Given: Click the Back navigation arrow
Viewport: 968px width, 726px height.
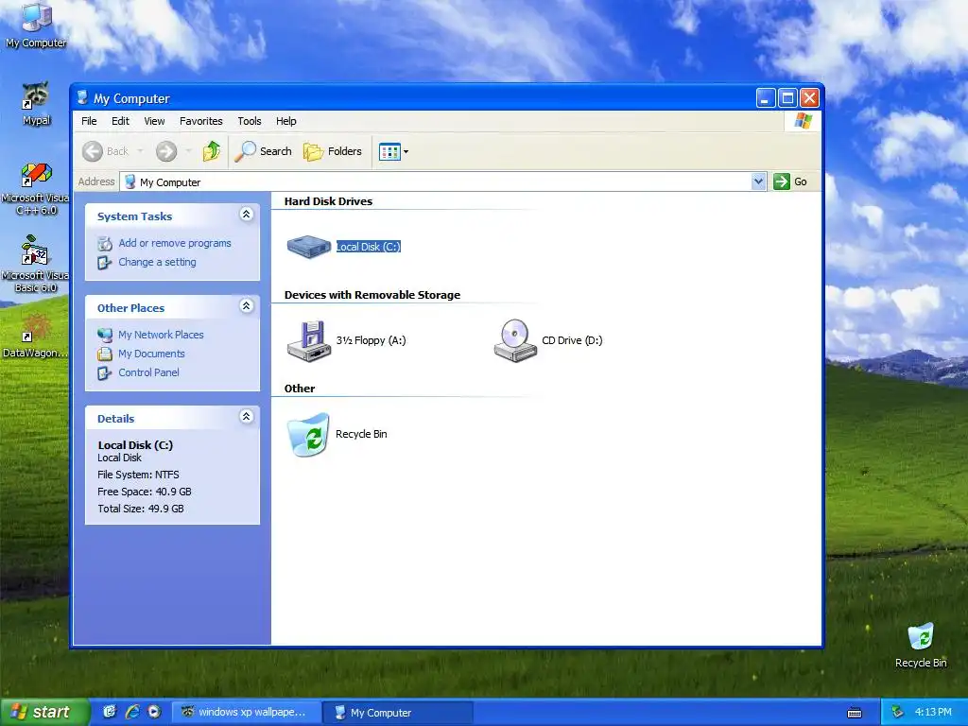Looking at the screenshot, I should (x=93, y=151).
